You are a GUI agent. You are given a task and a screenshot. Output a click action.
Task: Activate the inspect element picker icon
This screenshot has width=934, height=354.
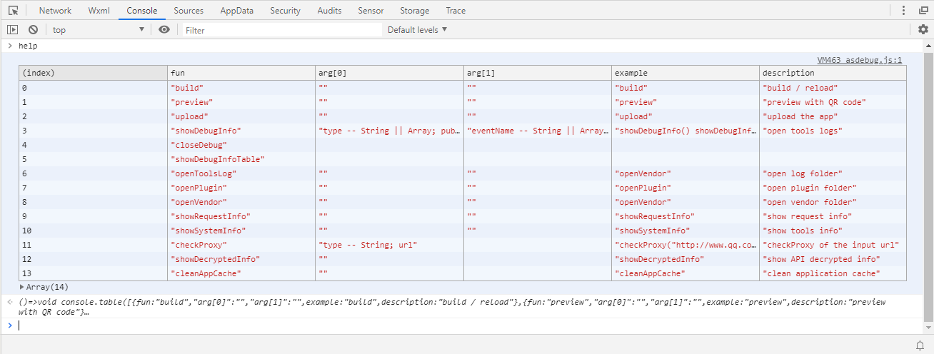pos(14,11)
